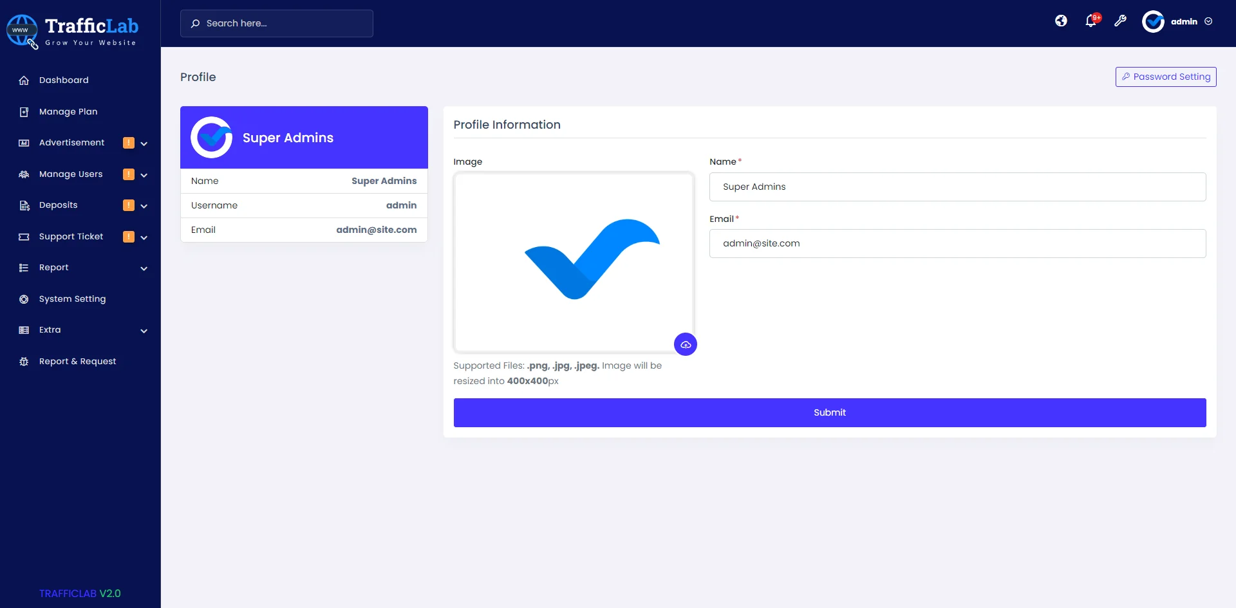Click the Name input field

(957, 187)
